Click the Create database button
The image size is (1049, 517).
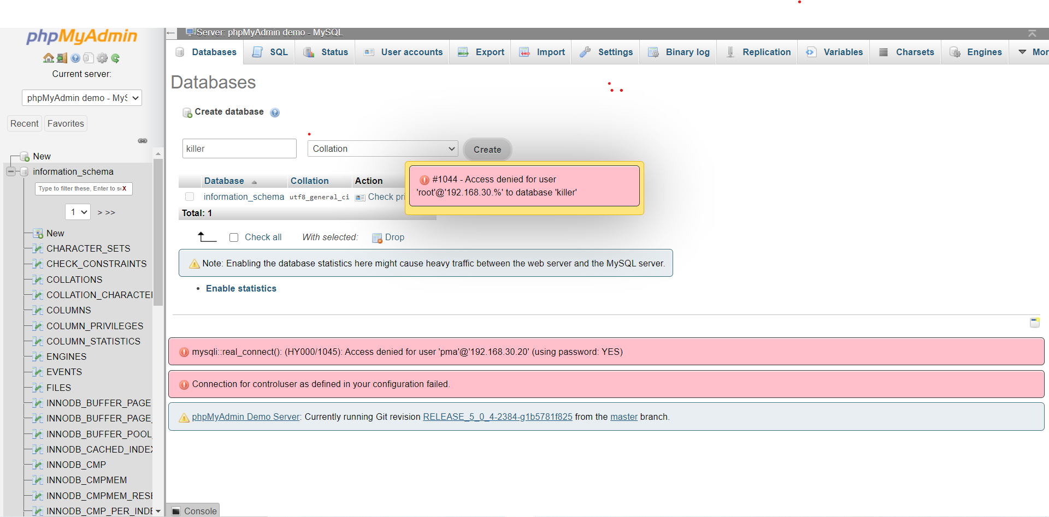tap(487, 150)
